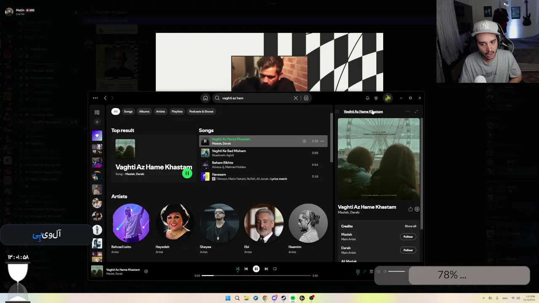Image resolution: width=539 pixels, height=303 pixels.
Task: Add the song to library from the Now Playing panel
Action: [417, 209]
